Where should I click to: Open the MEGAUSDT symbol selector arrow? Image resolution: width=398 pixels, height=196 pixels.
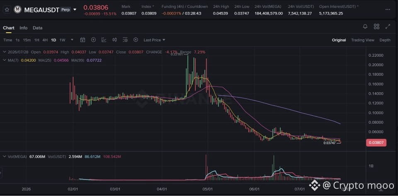[75, 10]
